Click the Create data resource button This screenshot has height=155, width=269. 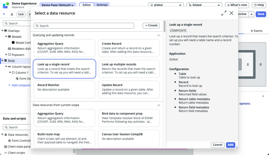[x=151, y=25]
